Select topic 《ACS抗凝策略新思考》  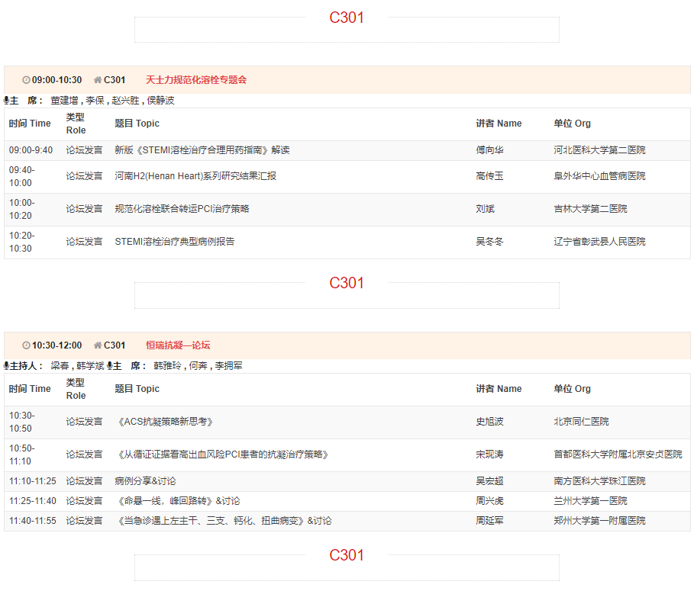pyautogui.click(x=164, y=422)
